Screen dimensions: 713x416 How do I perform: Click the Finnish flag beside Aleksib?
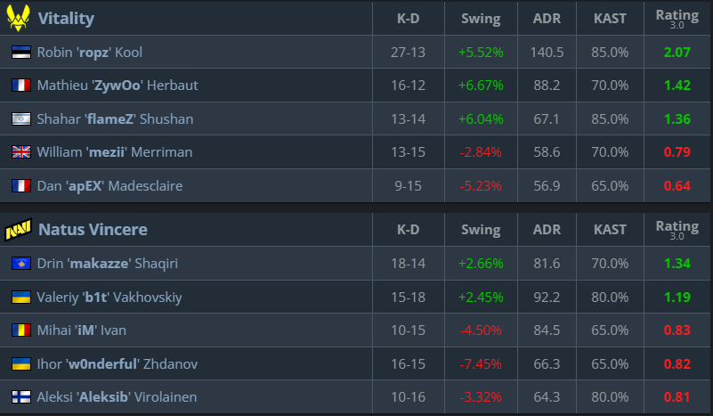(x=20, y=397)
